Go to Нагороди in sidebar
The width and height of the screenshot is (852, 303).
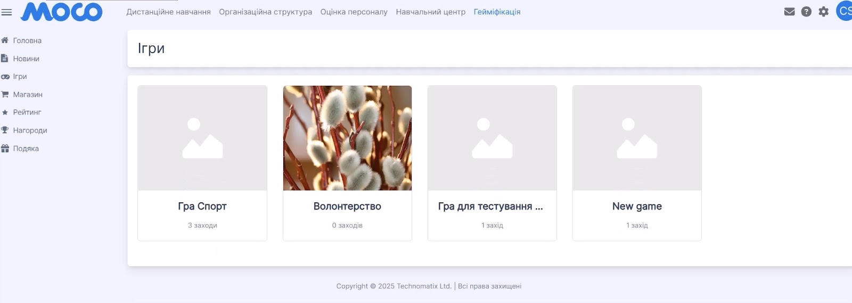click(x=30, y=130)
